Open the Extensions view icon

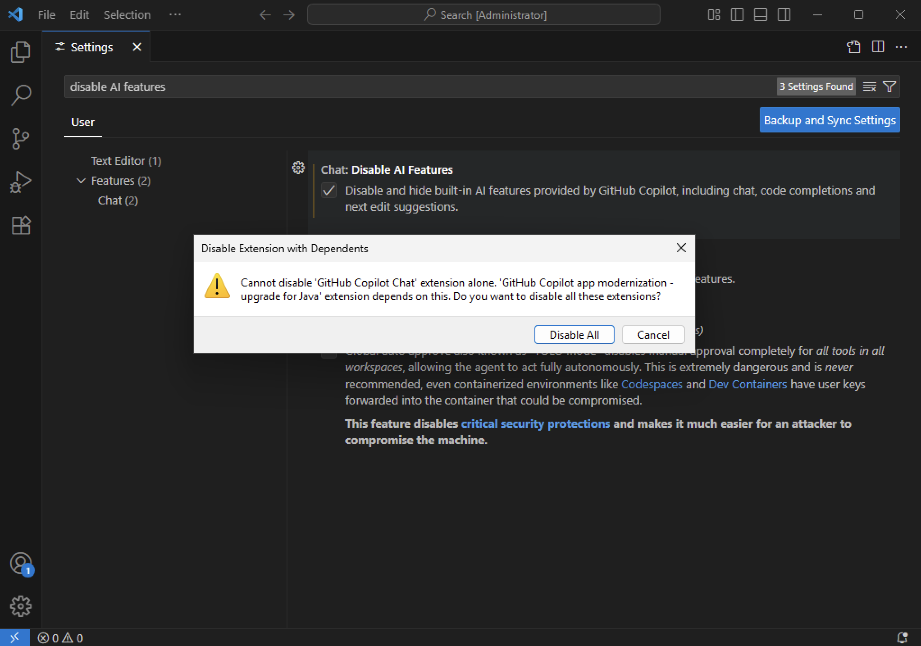coord(20,225)
